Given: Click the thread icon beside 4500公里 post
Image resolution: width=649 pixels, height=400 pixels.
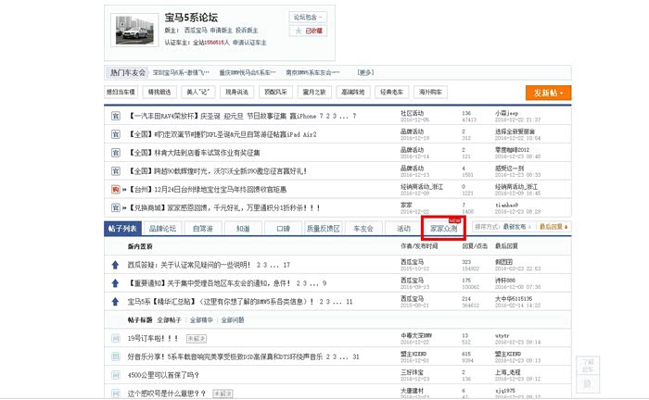Looking at the screenshot, I should [x=115, y=375].
